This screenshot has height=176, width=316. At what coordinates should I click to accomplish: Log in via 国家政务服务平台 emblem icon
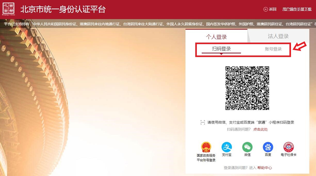click(x=206, y=147)
